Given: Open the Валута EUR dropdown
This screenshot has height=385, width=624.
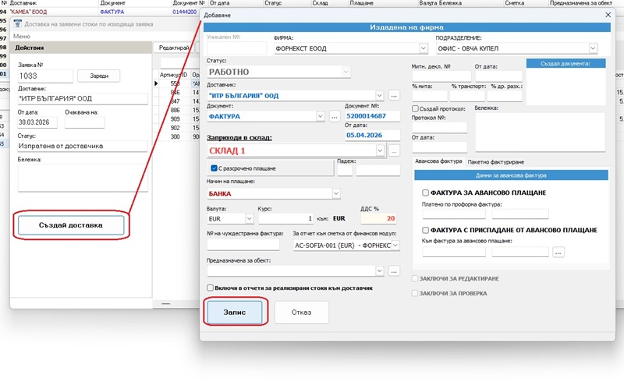Looking at the screenshot, I should [249, 218].
